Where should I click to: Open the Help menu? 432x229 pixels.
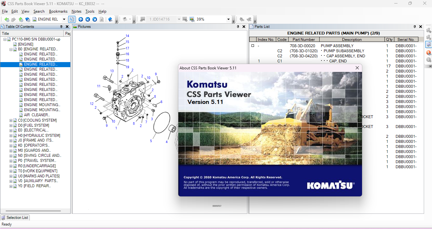[102, 11]
